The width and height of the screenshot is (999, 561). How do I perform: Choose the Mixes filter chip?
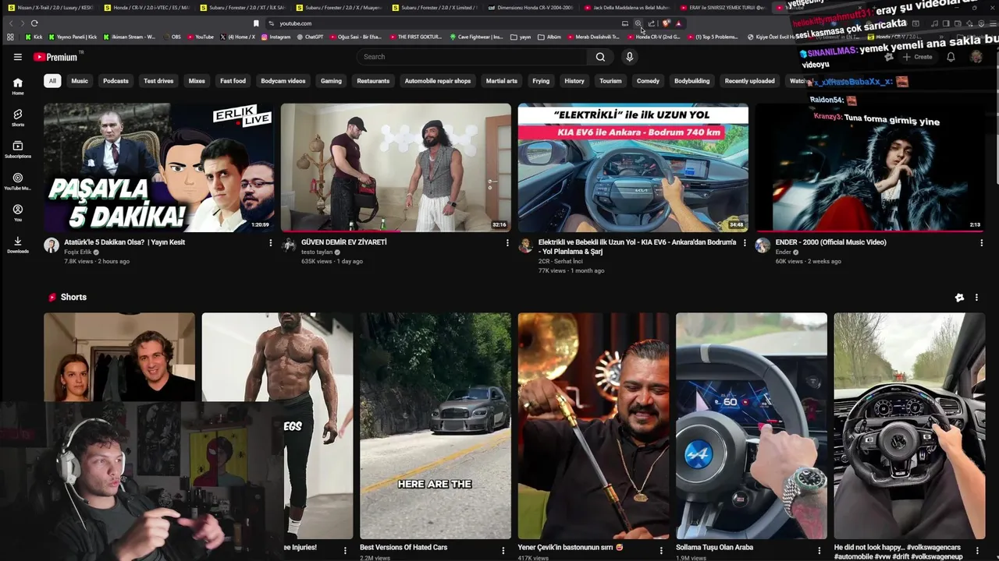point(197,81)
